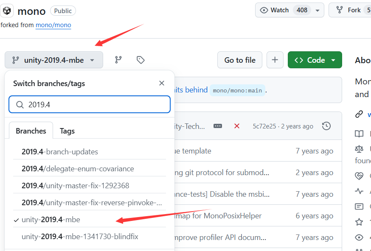
Task: Click the 'map for MonoPosixHelper' commit message
Action: (218, 216)
